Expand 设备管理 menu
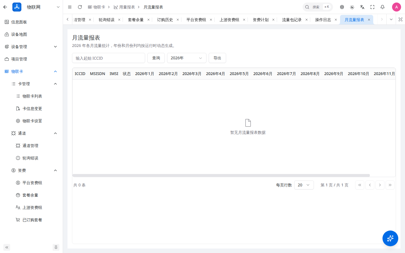 tap(31, 47)
